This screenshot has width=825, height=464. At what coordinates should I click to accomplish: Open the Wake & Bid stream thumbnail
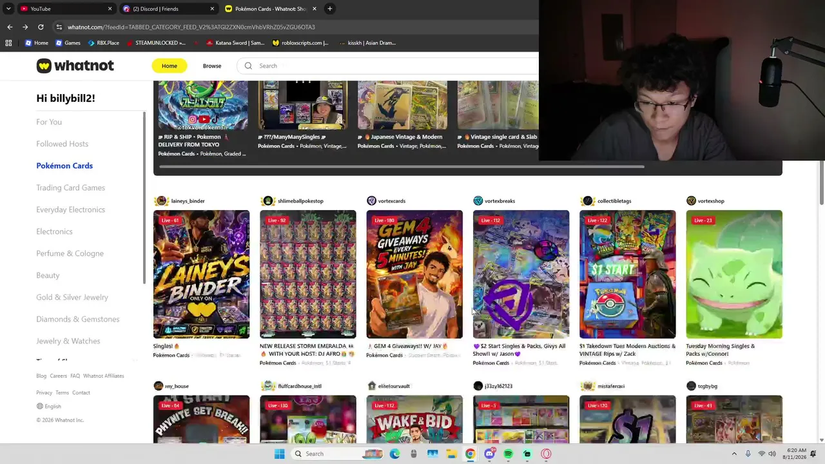[x=414, y=419]
